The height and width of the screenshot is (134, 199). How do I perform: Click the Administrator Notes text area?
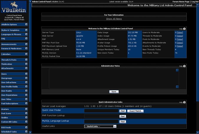pyautogui.click(x=114, y=78)
